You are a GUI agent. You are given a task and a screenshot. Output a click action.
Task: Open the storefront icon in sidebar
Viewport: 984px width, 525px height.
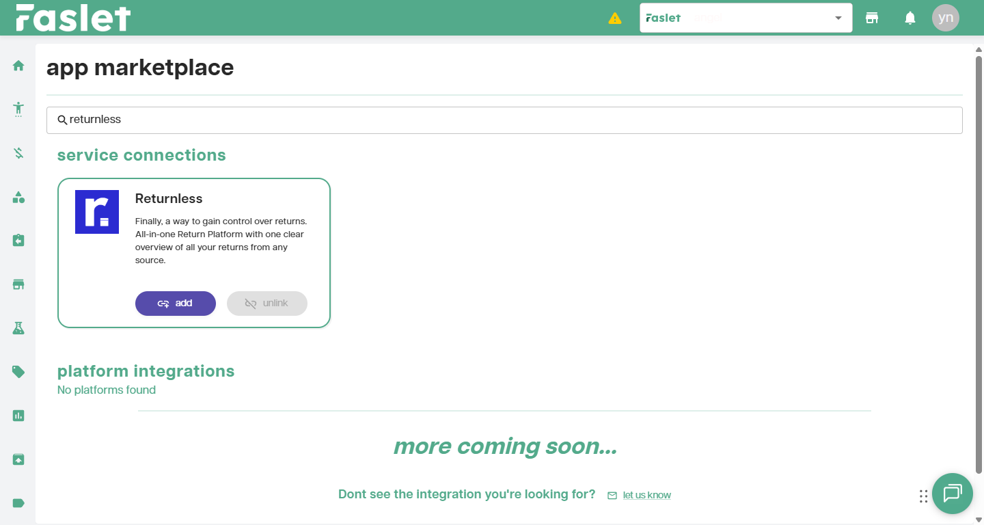click(x=18, y=284)
